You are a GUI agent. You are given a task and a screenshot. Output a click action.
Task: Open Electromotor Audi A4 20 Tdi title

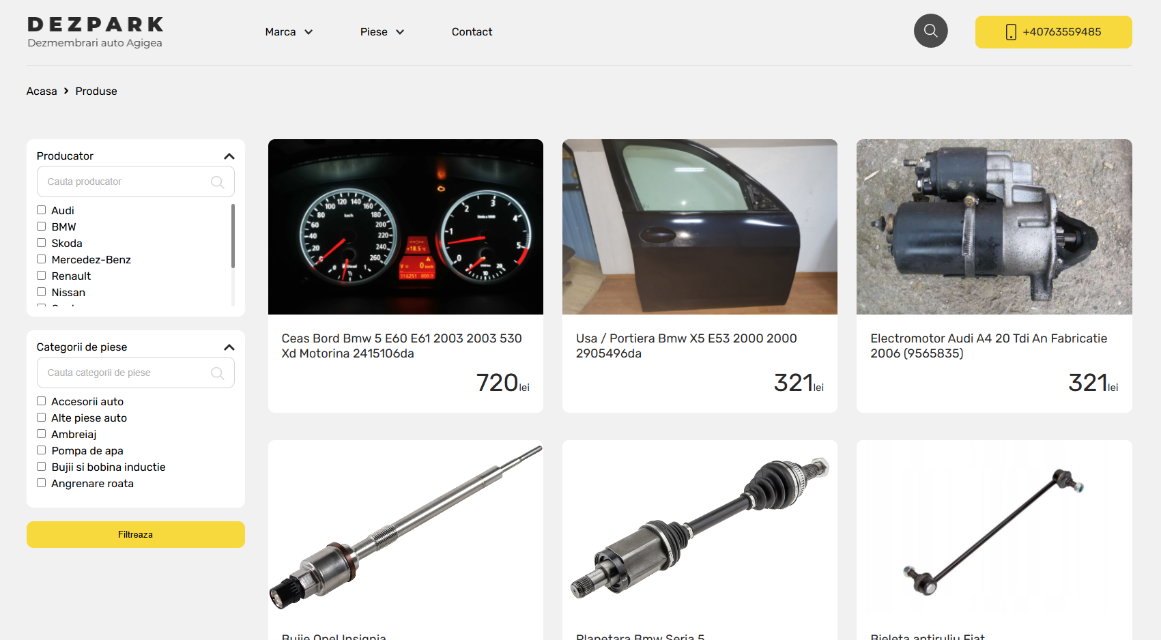[x=988, y=346]
